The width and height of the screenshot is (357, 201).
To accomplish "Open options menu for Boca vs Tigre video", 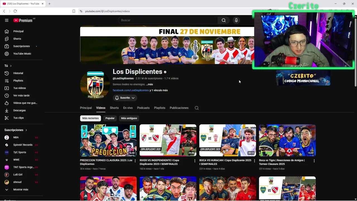I will coord(314,161).
